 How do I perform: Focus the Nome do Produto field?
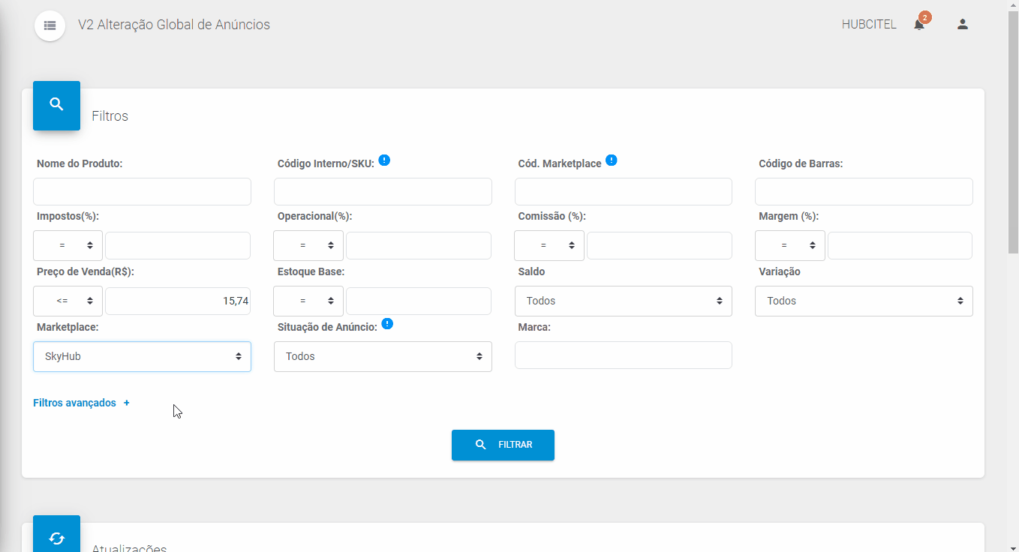(142, 191)
